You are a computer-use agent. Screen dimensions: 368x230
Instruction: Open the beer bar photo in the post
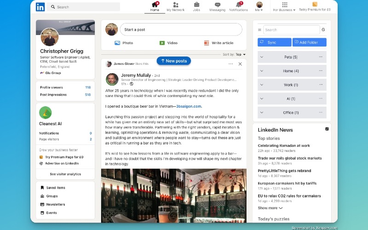[174, 195]
